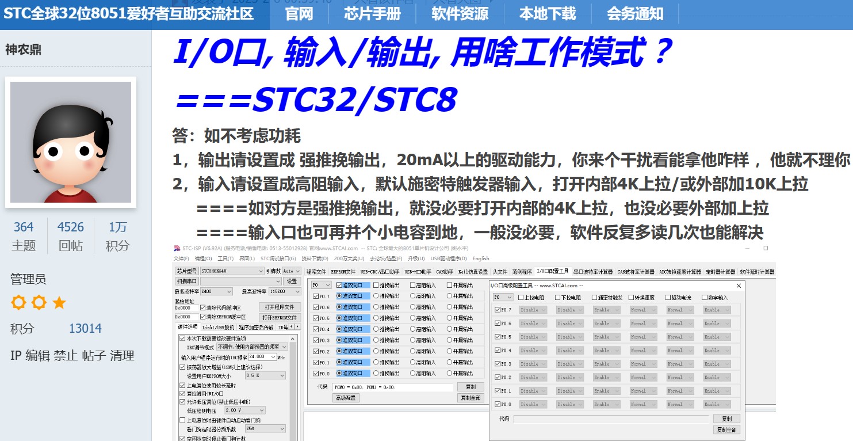Open the 最低波特率 2400 dropdown
This screenshot has width=853, height=441.
pyautogui.click(x=216, y=291)
